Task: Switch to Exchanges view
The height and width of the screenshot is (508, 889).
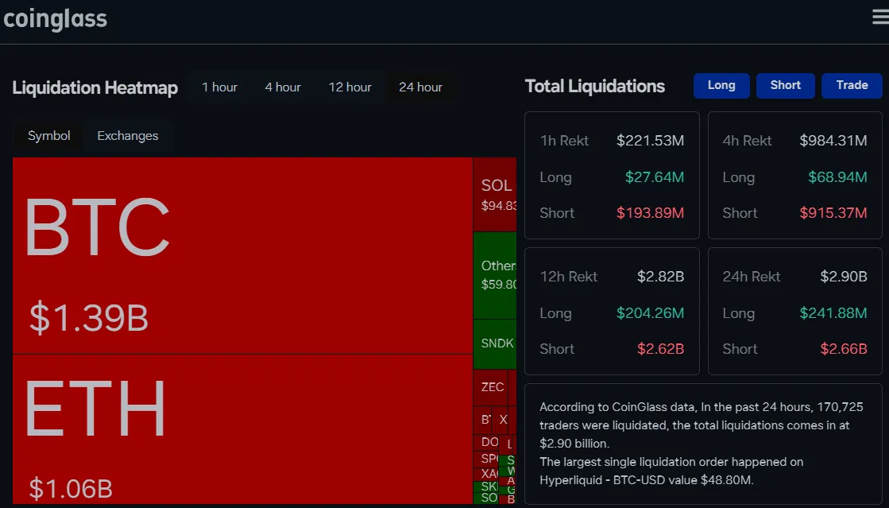Action: [128, 136]
